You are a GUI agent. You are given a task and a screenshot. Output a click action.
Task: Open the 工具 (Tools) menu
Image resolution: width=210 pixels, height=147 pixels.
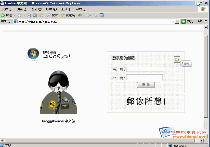click(66, 9)
